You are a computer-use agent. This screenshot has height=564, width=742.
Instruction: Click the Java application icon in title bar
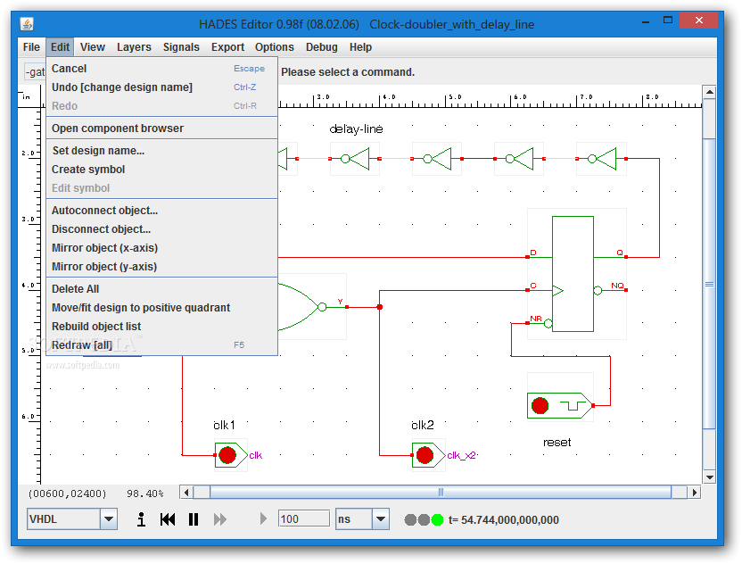pyautogui.click(x=27, y=24)
